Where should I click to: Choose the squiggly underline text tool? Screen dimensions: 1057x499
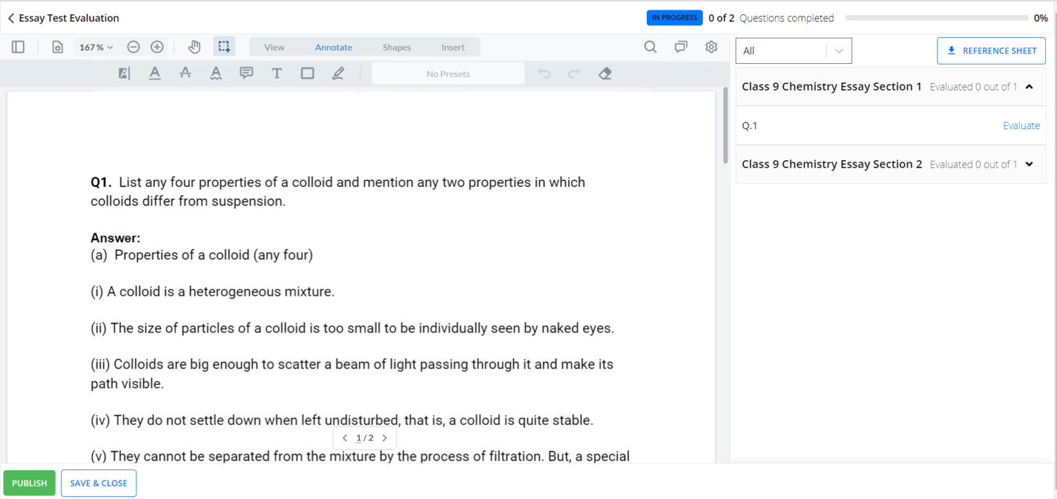[216, 73]
